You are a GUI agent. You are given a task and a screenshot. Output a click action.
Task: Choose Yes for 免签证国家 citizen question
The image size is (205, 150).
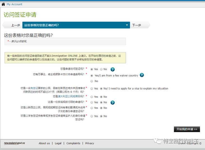pyautogui.click(x=92, y=88)
